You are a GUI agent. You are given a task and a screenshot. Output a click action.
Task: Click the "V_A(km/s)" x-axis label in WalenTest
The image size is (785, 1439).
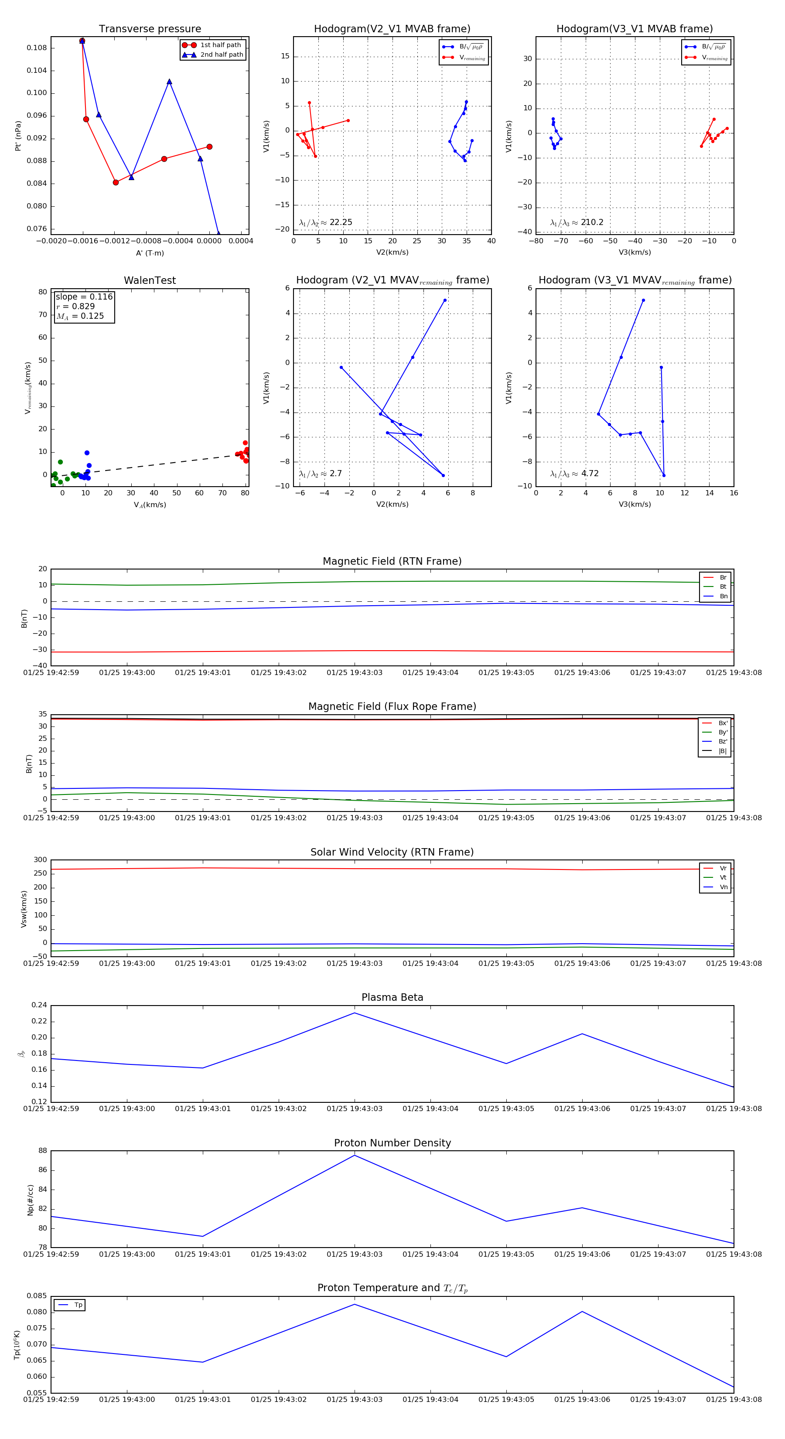150,505
